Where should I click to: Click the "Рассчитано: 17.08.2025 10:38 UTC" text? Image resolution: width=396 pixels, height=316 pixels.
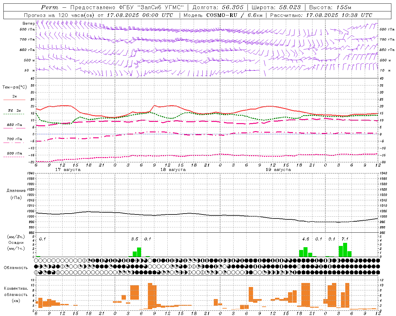point(321,15)
